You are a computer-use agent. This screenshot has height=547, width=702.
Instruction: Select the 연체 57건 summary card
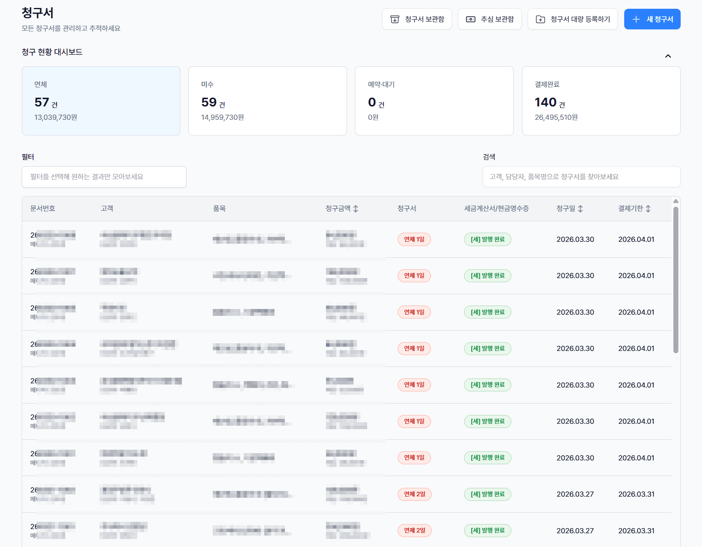[x=101, y=101]
